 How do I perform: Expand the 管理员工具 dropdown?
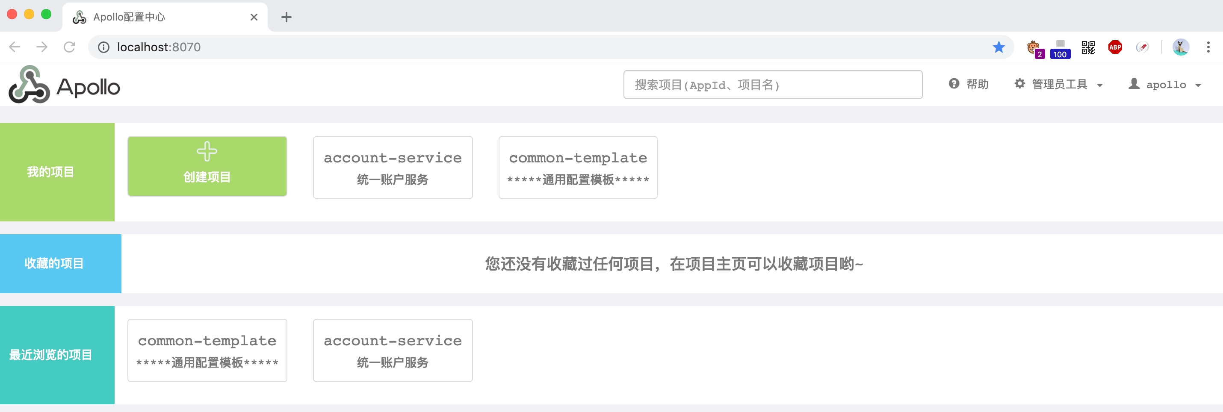1059,84
